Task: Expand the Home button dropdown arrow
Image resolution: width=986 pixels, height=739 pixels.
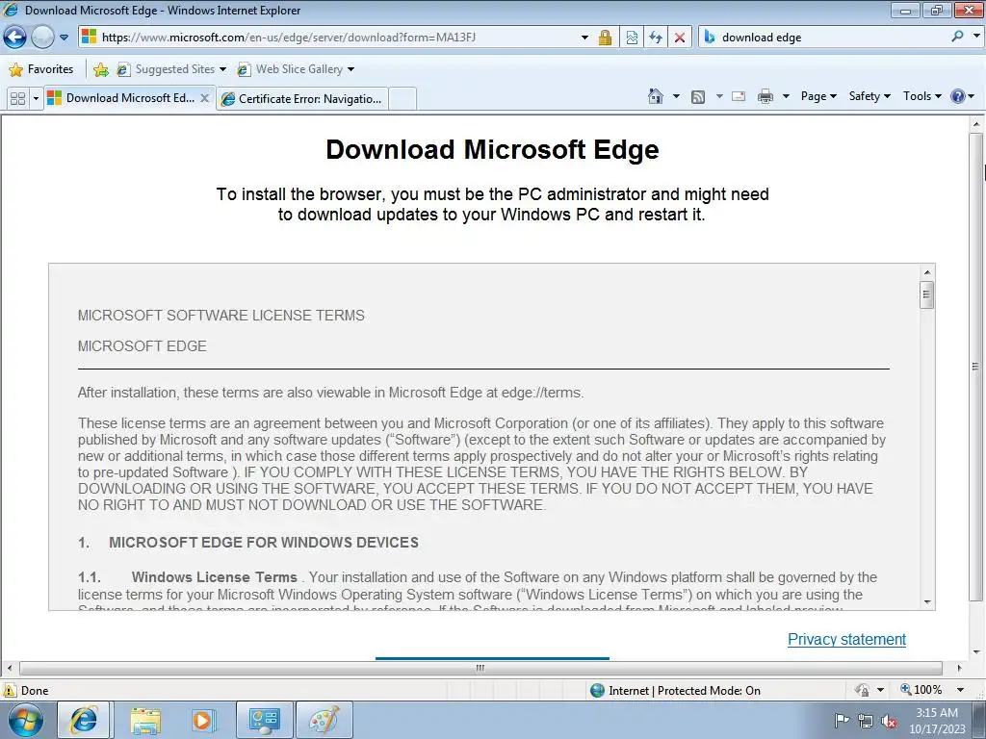Action: (677, 96)
